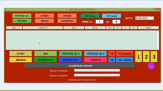This screenshot has width=163, height=91.
Task: Click the Счет column header
Action: coord(110,28)
